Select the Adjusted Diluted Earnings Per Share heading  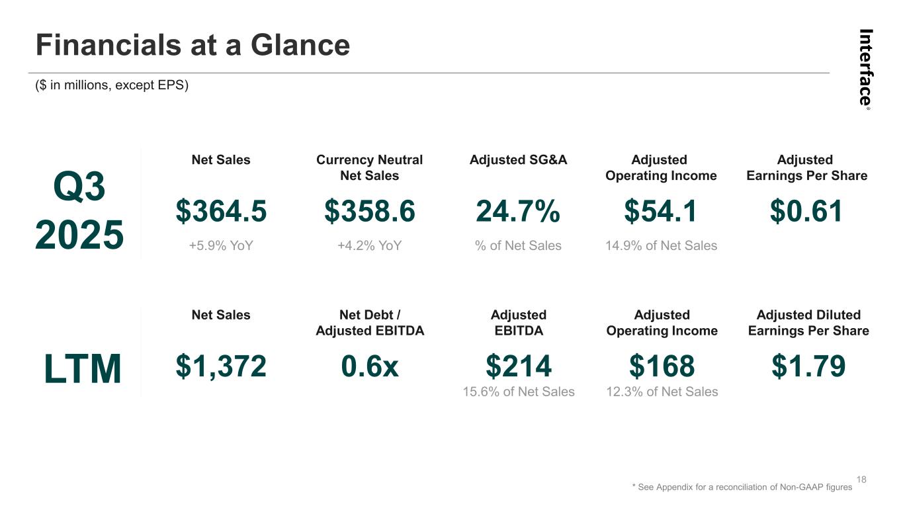click(x=808, y=323)
